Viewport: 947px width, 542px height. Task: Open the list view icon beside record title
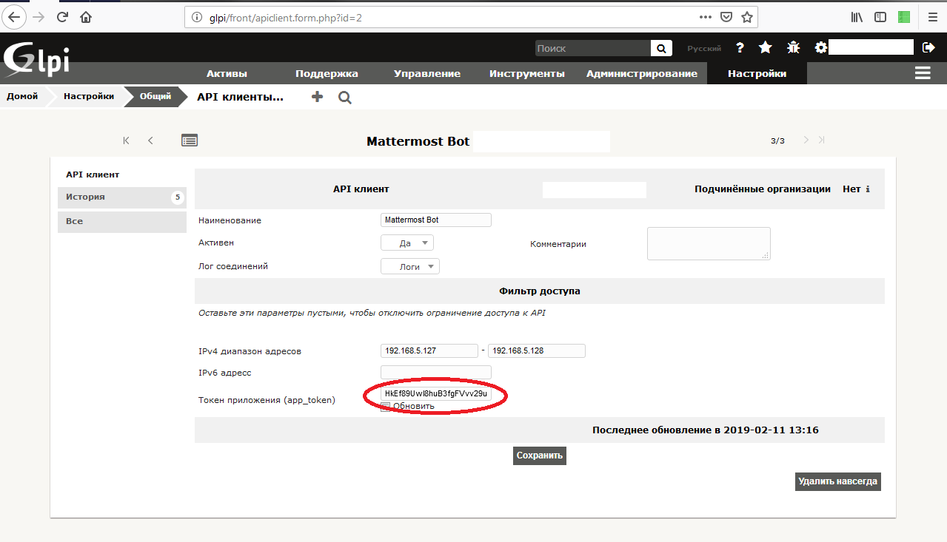pyautogui.click(x=190, y=140)
